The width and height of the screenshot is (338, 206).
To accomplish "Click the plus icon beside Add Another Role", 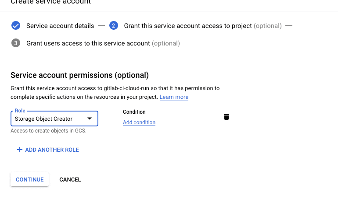I will click(x=19, y=150).
